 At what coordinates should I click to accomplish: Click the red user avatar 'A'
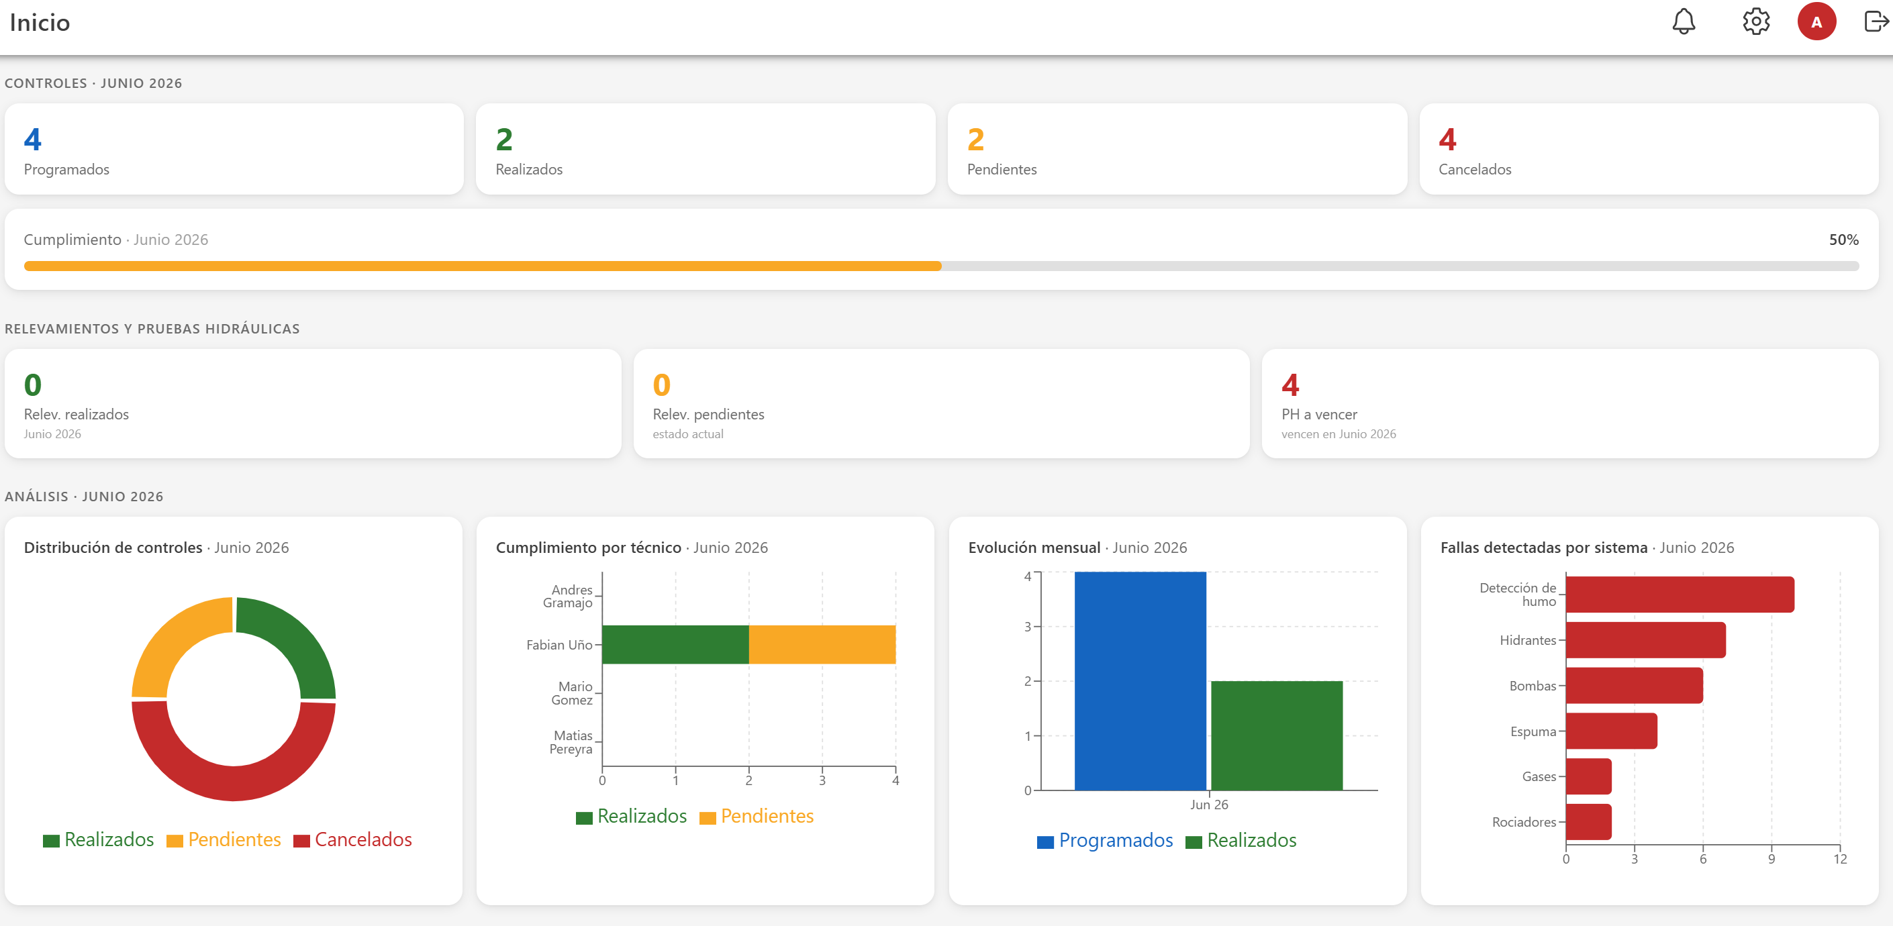[x=1816, y=21]
